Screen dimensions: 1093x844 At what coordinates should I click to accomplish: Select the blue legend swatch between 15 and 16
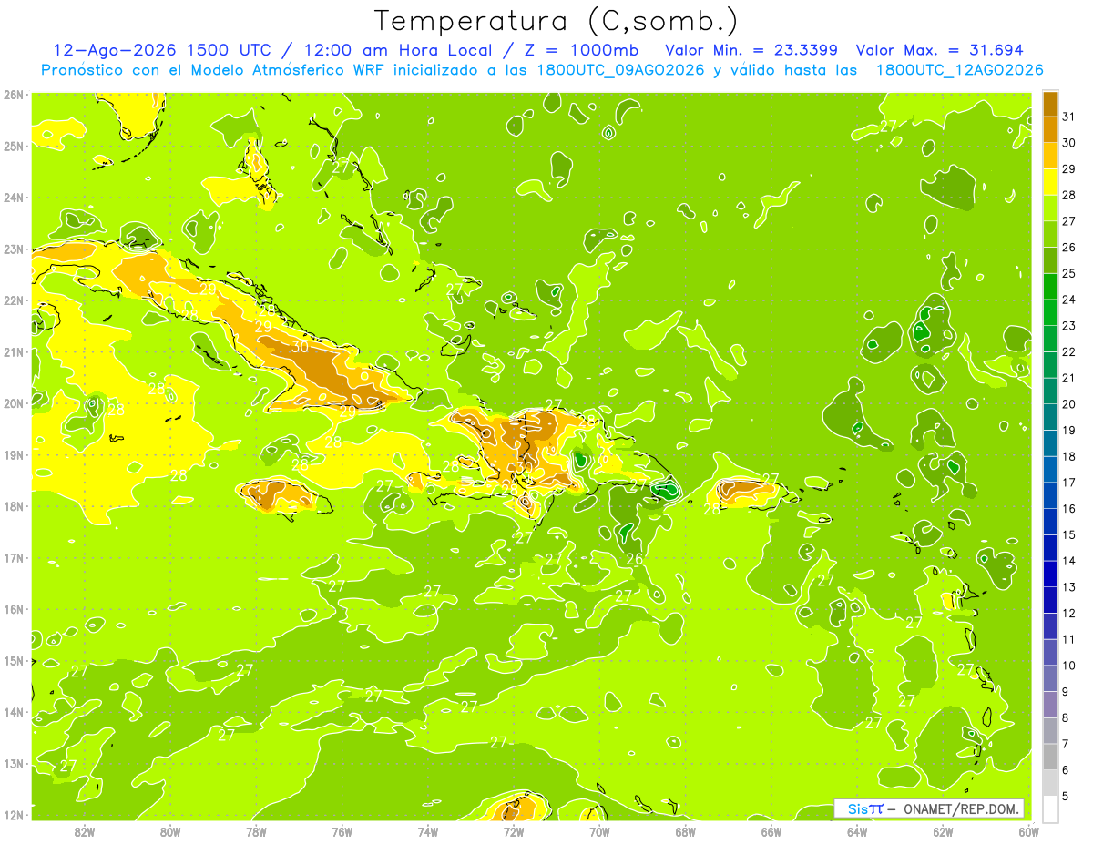(x=1050, y=522)
